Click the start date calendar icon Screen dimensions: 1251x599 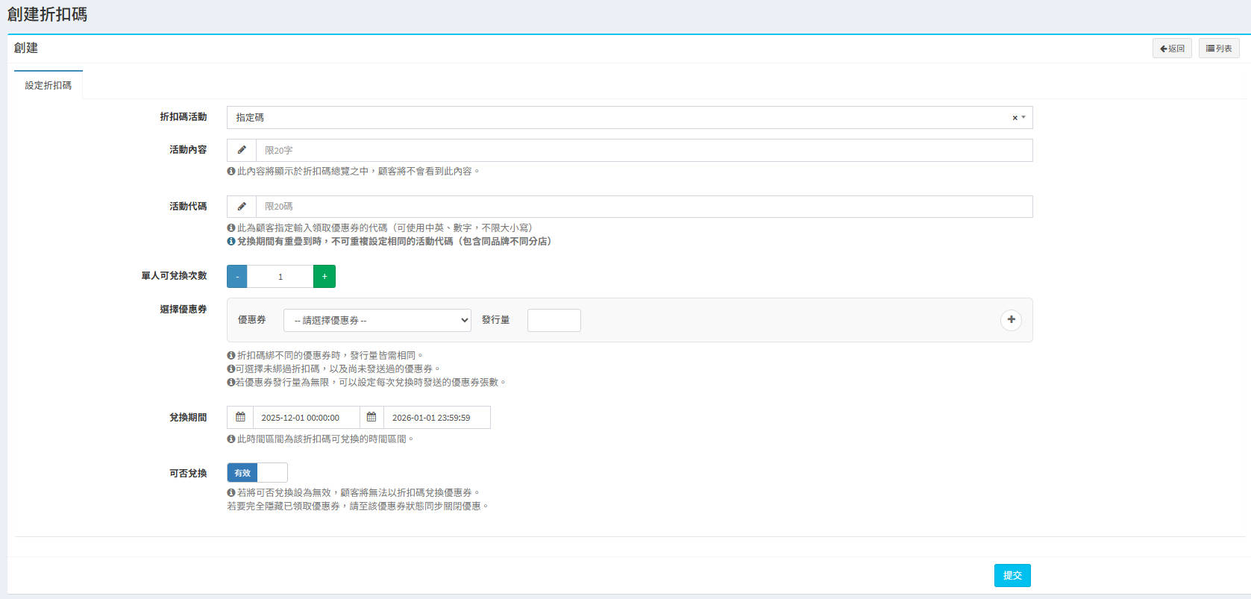(x=240, y=417)
